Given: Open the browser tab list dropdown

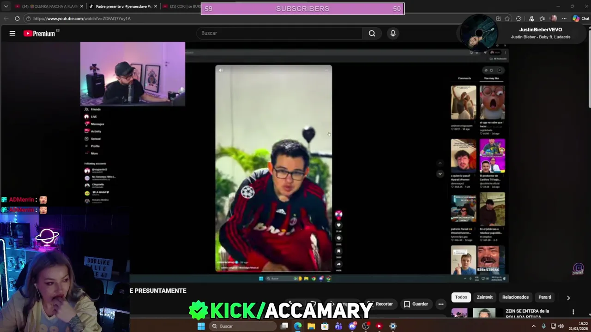Looking at the screenshot, I should tap(6, 6).
